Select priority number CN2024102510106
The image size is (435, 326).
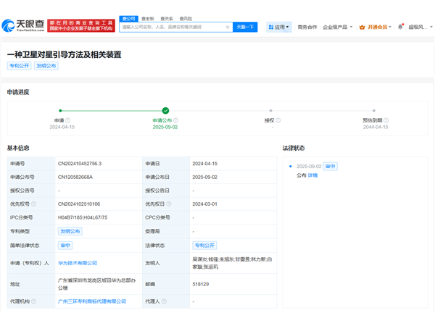click(79, 204)
